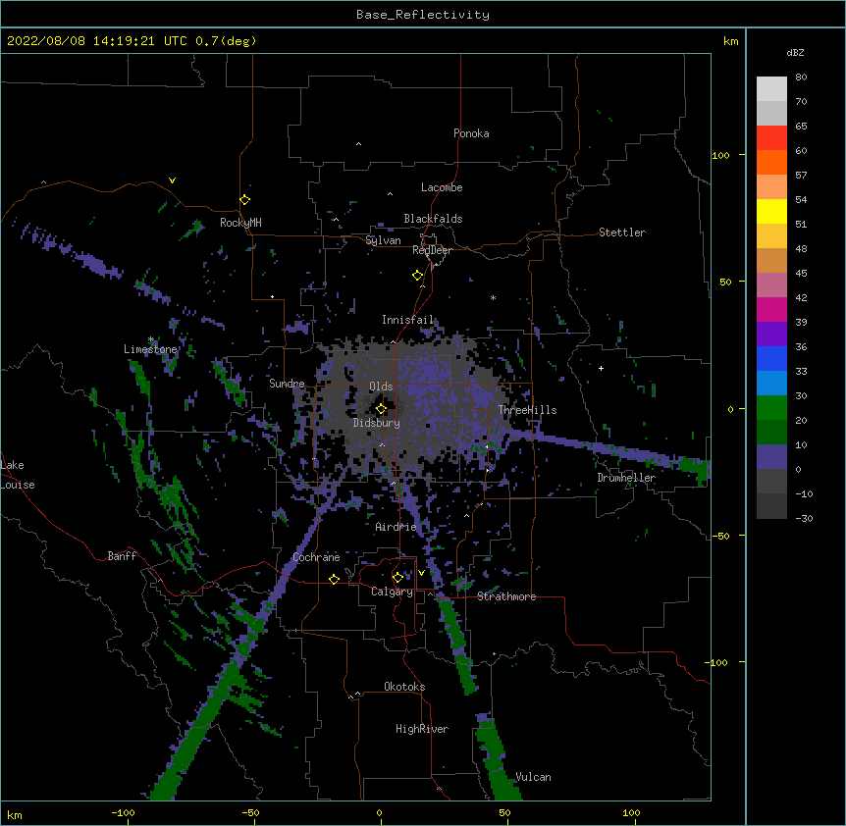This screenshot has height=826, width=846.
Task: Pick the yellow 51-54 dBZ legend swatch
Action: click(771, 211)
